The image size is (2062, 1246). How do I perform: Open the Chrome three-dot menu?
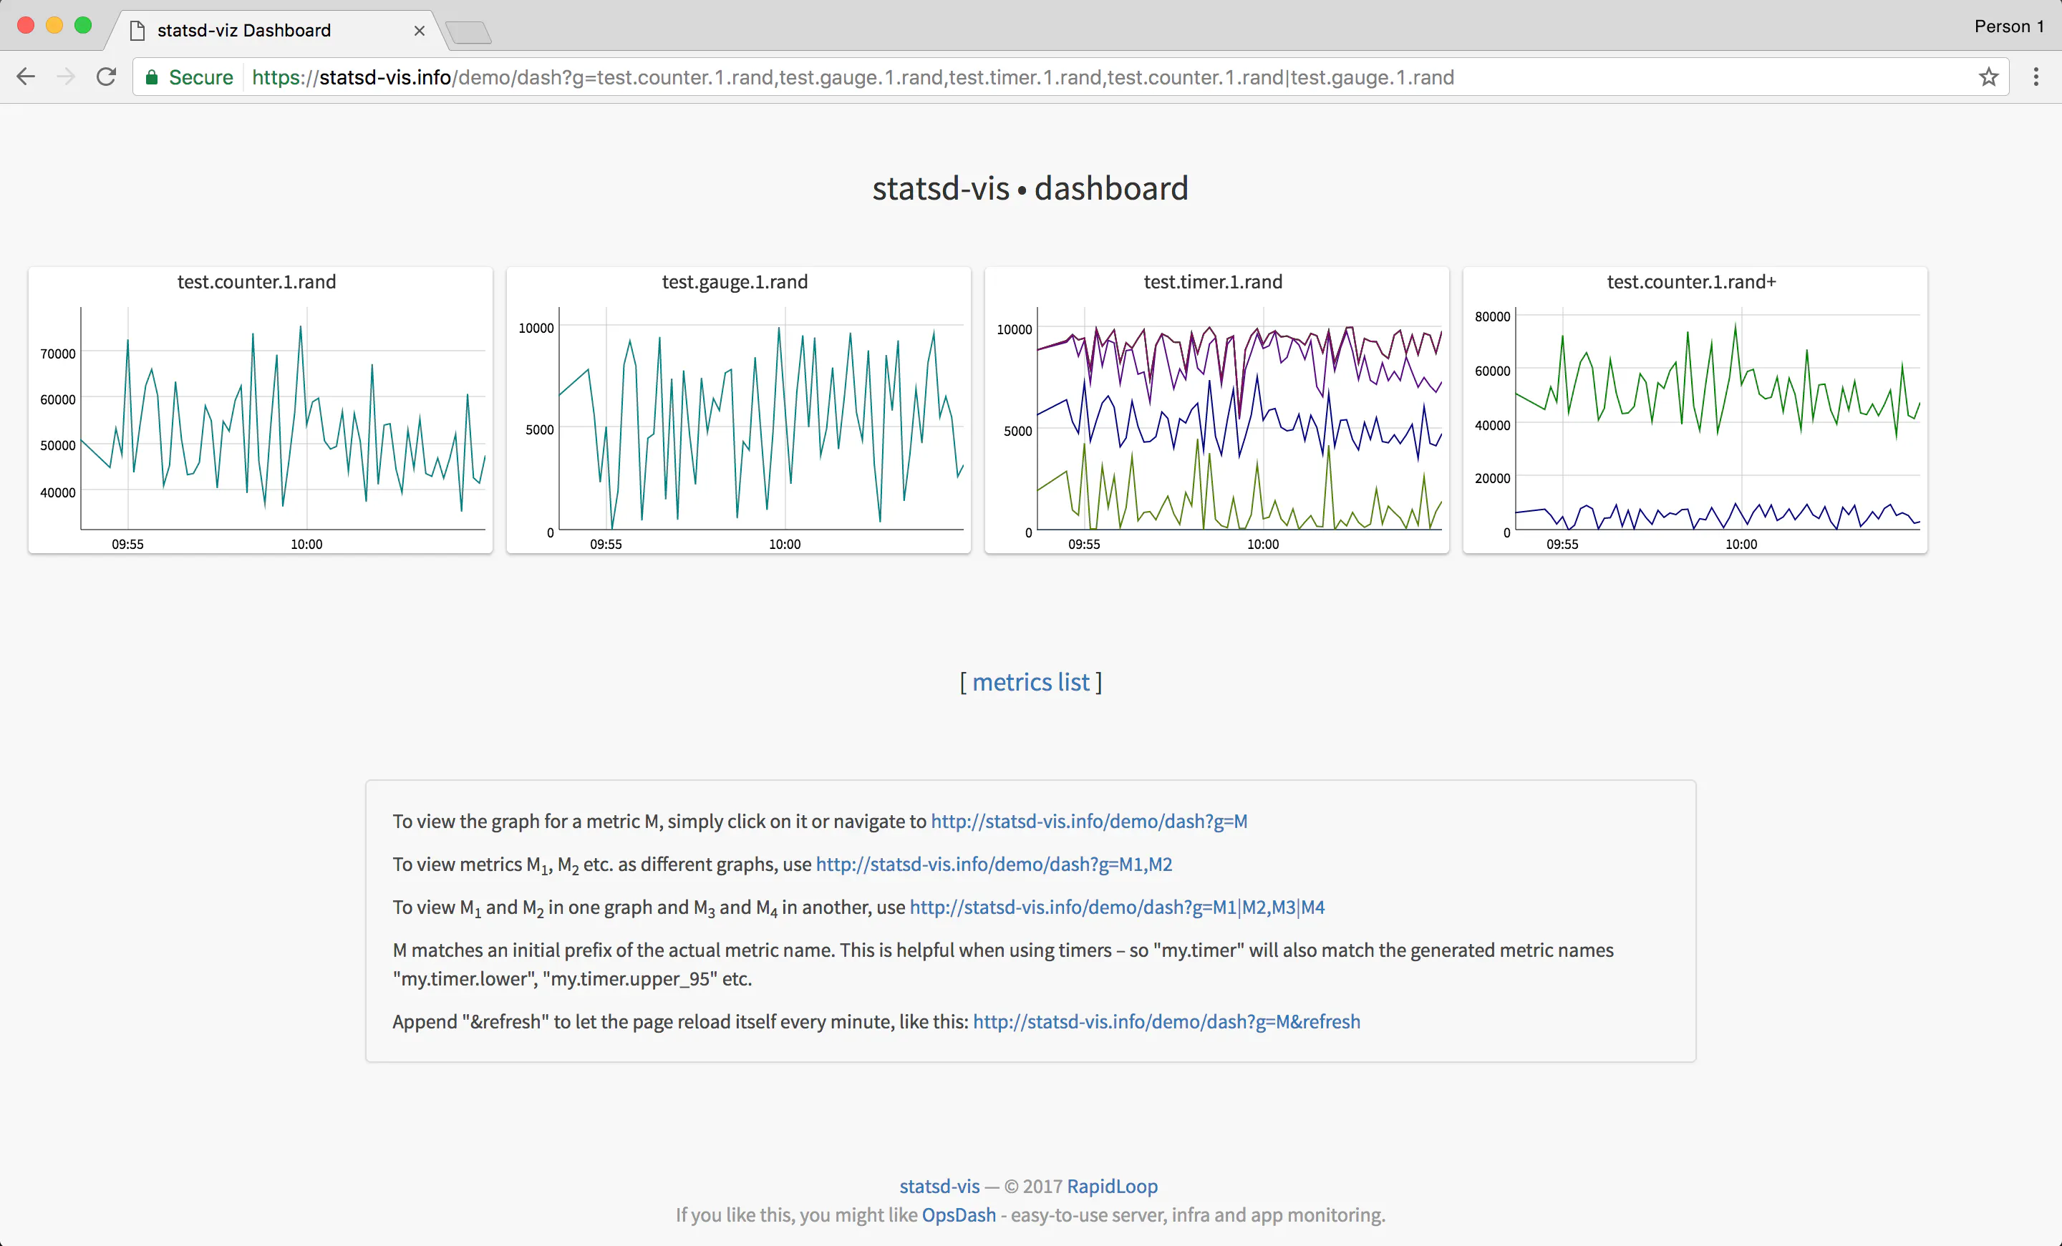tap(2036, 77)
